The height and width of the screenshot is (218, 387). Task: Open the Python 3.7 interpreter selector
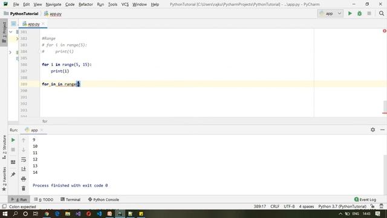[x=342, y=206]
